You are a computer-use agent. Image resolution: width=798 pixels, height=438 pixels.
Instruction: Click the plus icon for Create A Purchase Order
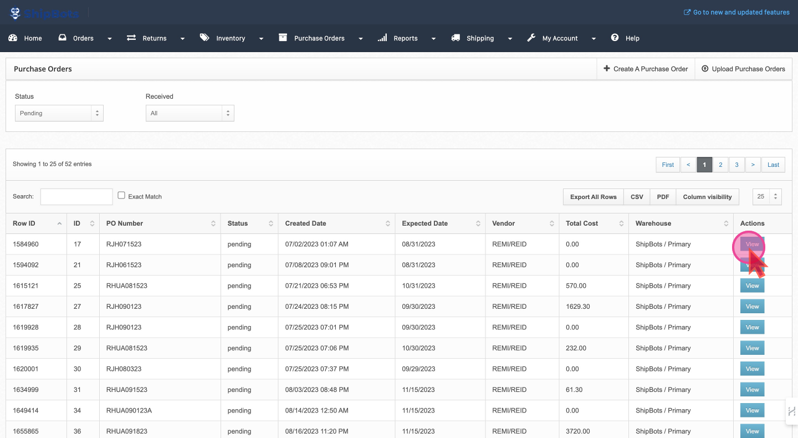(x=607, y=69)
